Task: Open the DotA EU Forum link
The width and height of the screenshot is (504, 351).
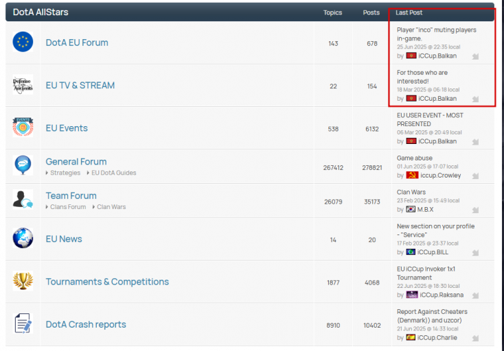Action: pyautogui.click(x=77, y=43)
